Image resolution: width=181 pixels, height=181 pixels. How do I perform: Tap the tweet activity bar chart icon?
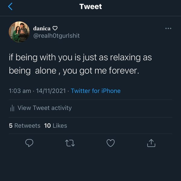point(12,108)
